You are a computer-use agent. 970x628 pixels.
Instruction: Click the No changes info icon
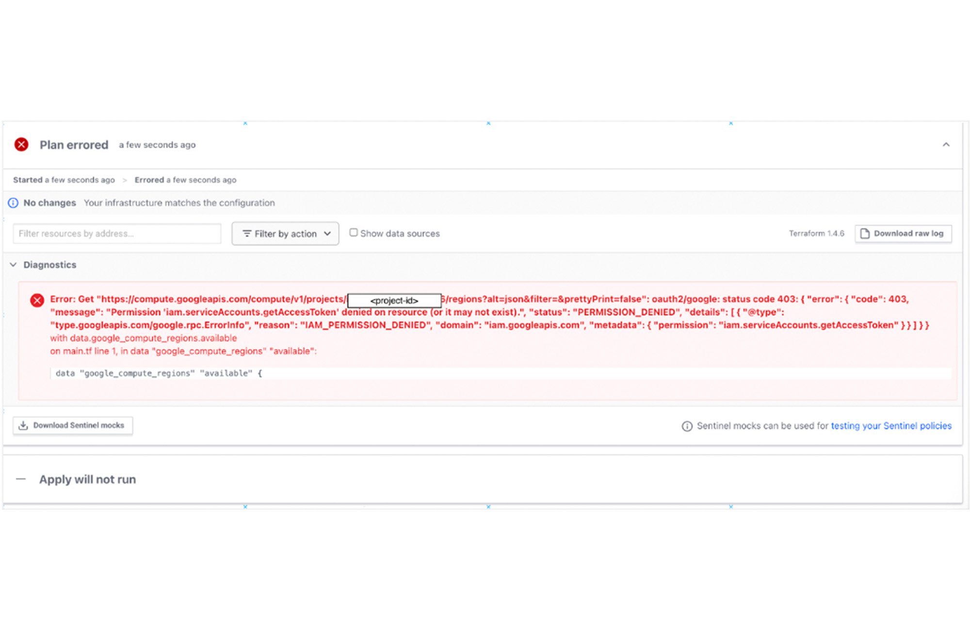tap(13, 203)
